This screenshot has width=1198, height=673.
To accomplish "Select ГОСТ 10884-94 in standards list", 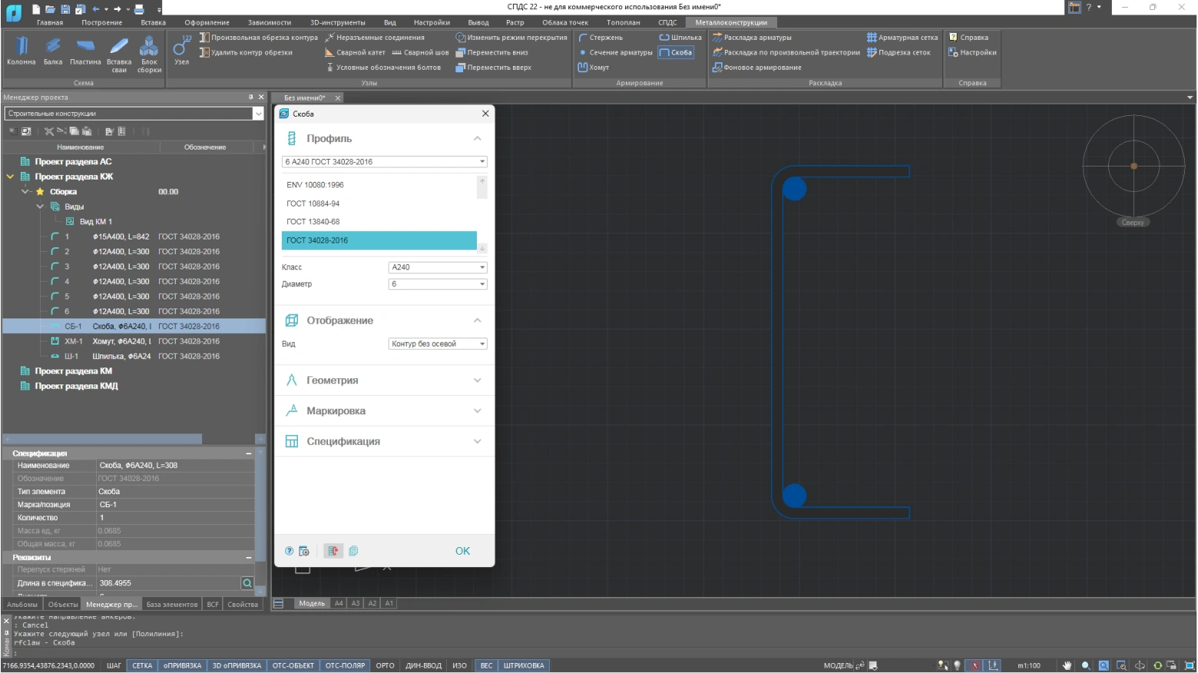I will pyautogui.click(x=313, y=203).
